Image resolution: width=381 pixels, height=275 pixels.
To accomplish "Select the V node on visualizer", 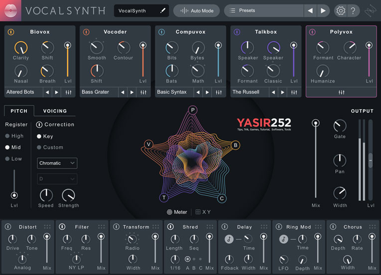I will 148,144.
